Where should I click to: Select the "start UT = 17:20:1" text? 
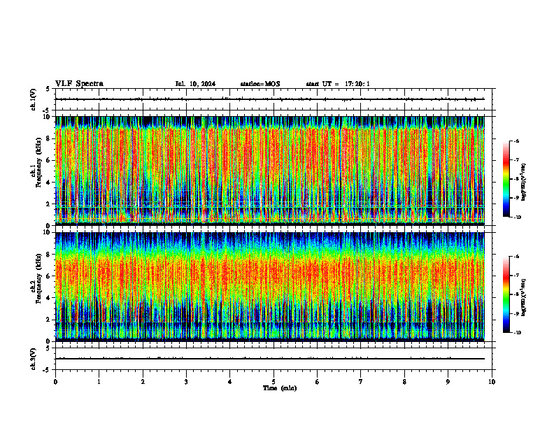[x=338, y=84]
